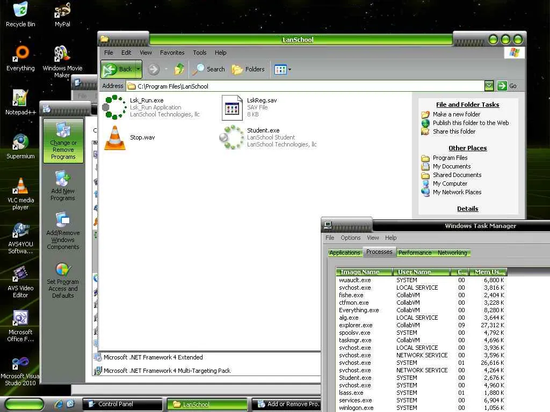The width and height of the screenshot is (550, 412).
Task: Click the Forward arrow in LanSchool window
Action: pyautogui.click(x=153, y=69)
